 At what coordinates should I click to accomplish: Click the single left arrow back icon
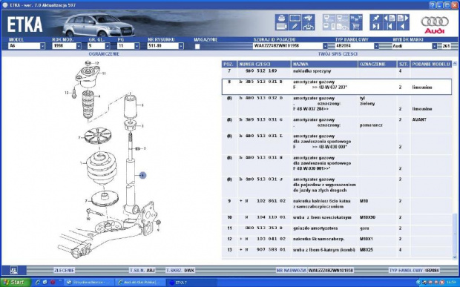[x=403, y=27]
